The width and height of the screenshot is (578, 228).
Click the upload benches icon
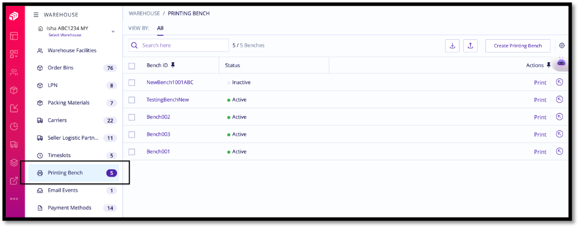coord(470,46)
